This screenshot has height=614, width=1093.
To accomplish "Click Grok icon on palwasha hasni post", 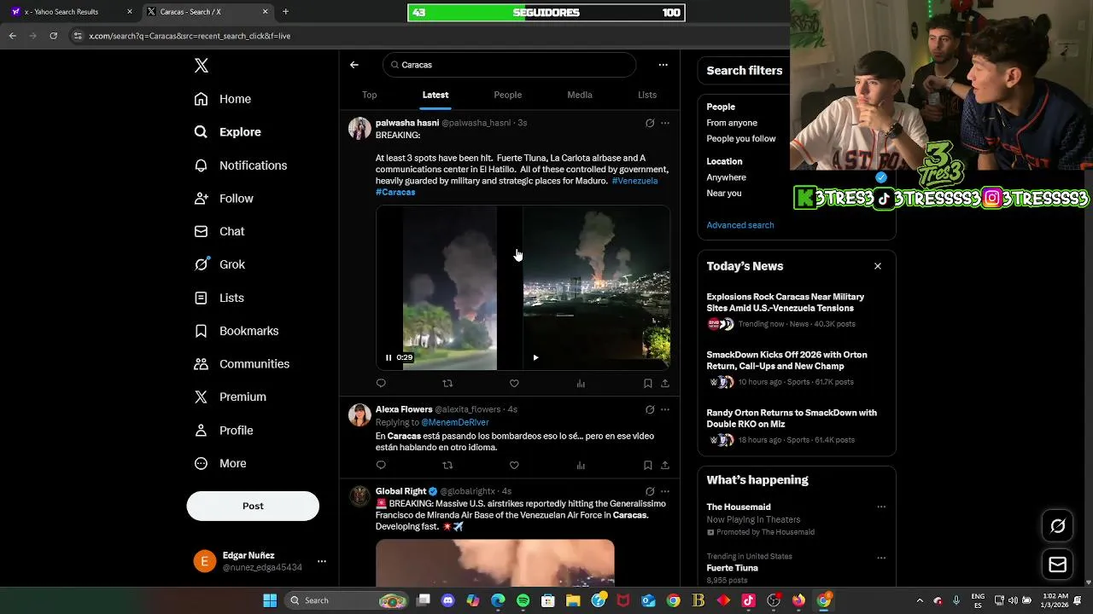I will pyautogui.click(x=650, y=123).
